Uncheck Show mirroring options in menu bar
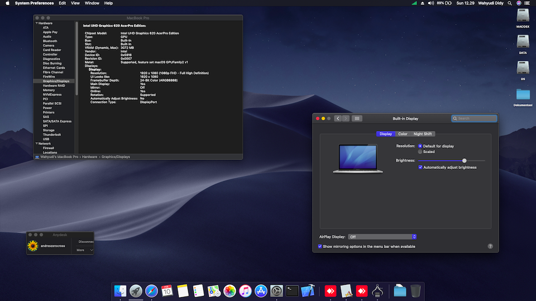This screenshot has height=301, width=536. 320,246
